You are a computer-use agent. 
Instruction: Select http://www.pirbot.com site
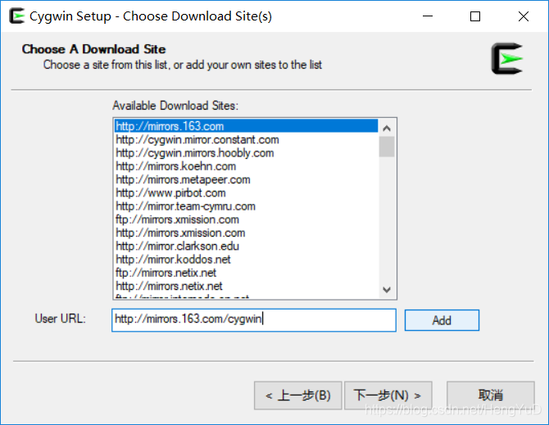pos(246,192)
